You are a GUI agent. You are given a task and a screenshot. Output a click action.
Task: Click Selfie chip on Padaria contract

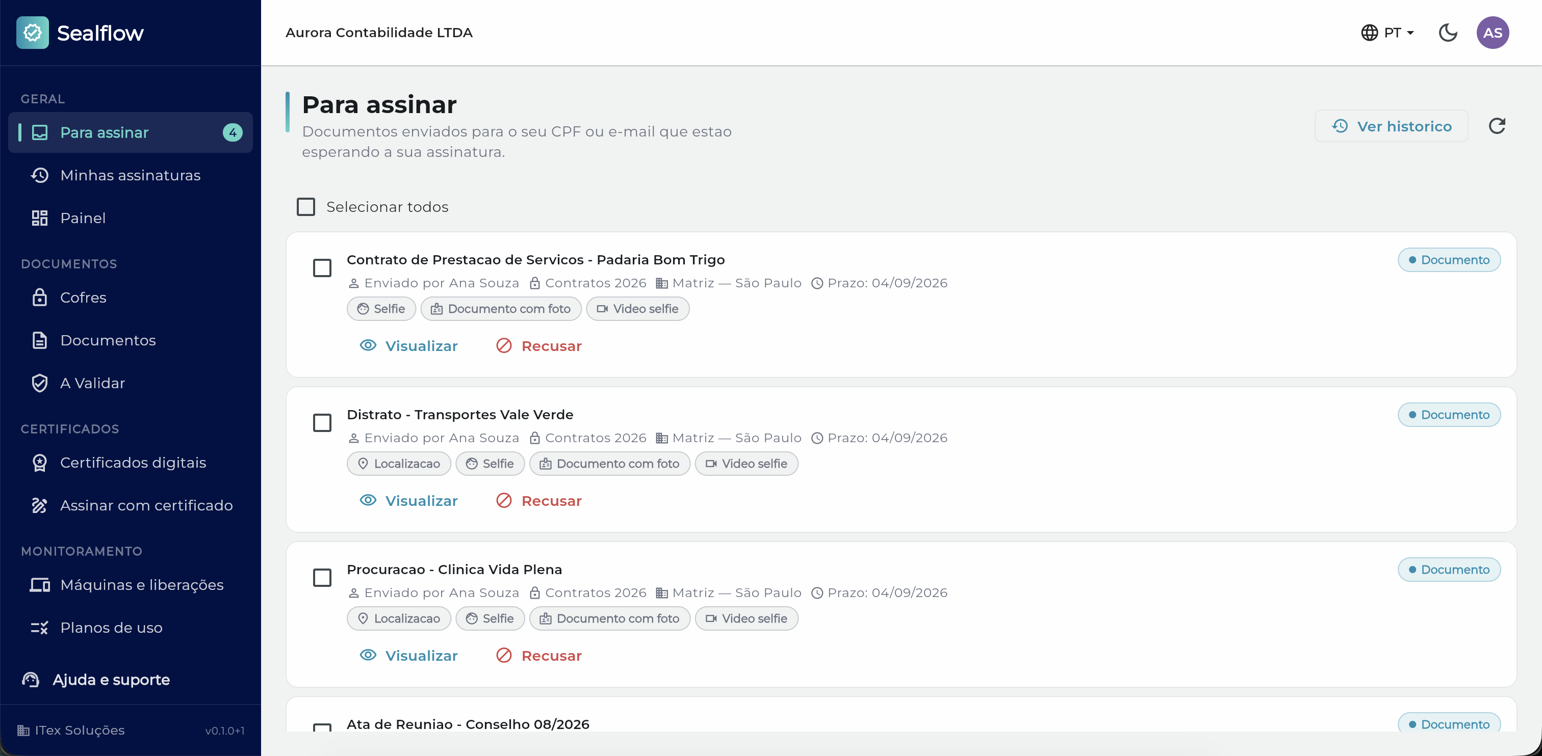[381, 309]
